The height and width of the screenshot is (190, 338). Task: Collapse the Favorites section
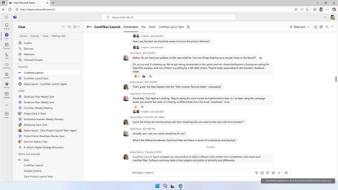[23, 67]
